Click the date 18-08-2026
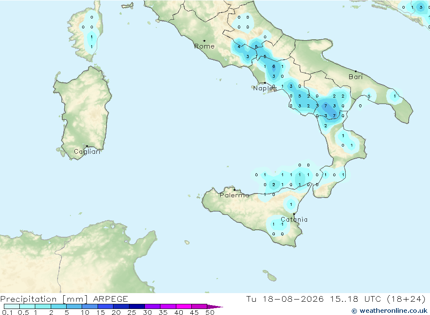 coord(293,299)
